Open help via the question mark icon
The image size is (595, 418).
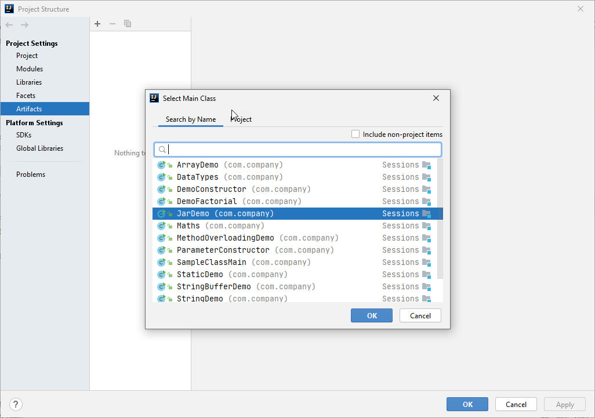(x=15, y=404)
